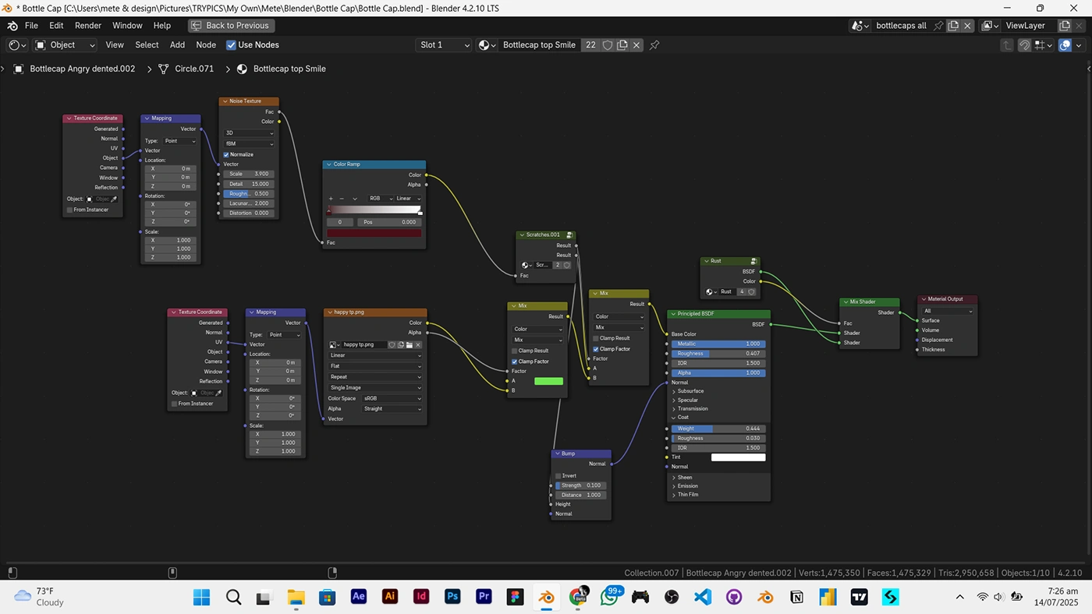Open the fBM type dropdown in Noise Texture

coord(250,144)
